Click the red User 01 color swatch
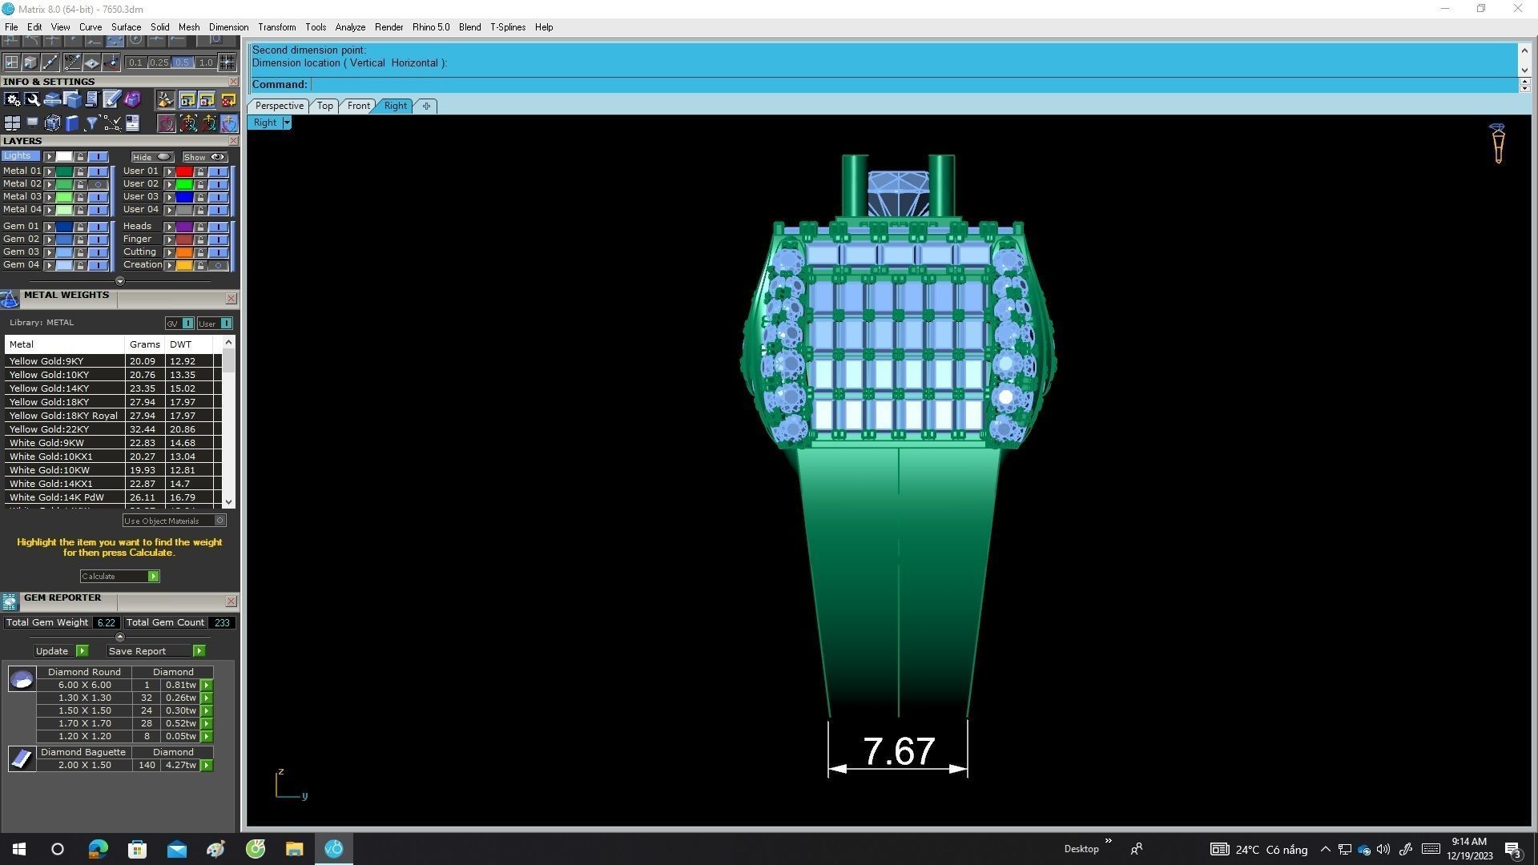The height and width of the screenshot is (865, 1538). tap(184, 171)
